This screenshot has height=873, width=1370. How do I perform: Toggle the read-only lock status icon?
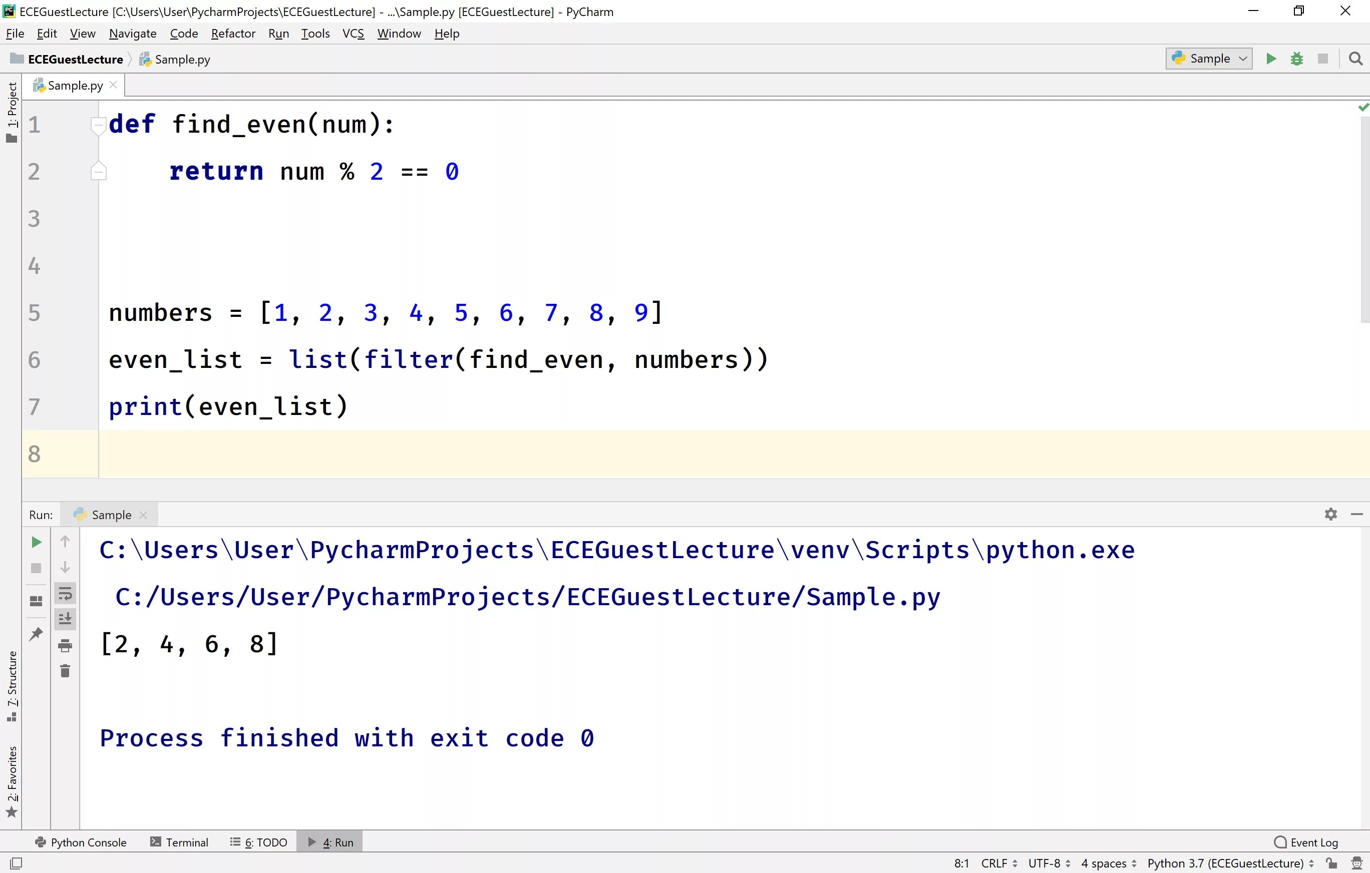coord(1331,863)
